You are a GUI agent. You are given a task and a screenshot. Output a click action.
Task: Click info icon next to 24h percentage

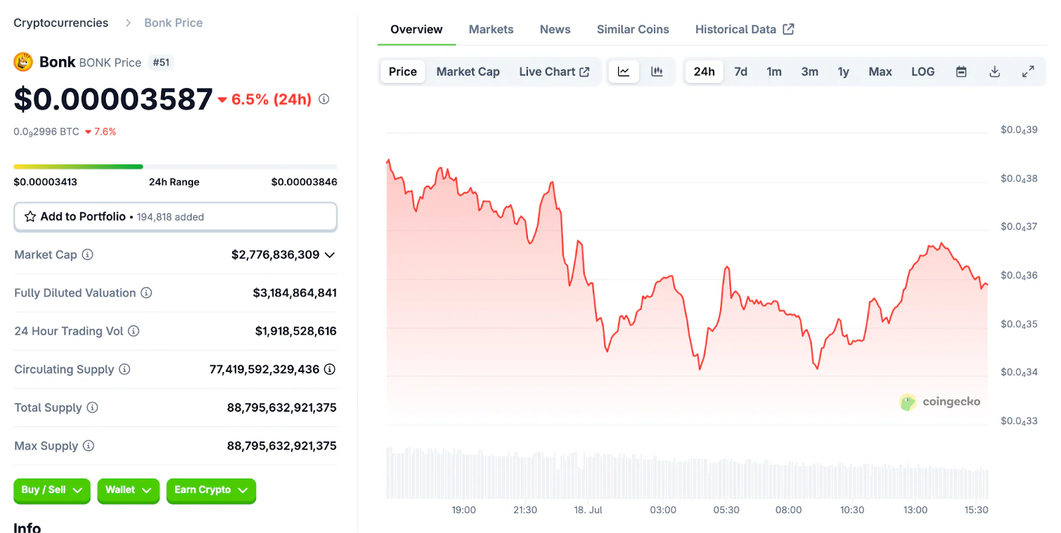pos(324,99)
